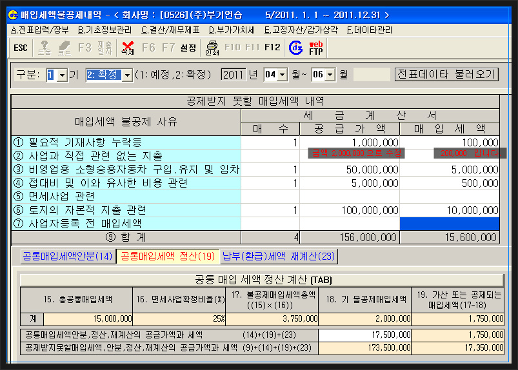The width and height of the screenshot is (518, 370).
Task: Expand the 2:확정 dropdown
Action: pyautogui.click(x=127, y=75)
